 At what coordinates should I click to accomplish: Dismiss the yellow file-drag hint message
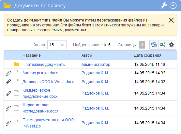[x=171, y=20]
